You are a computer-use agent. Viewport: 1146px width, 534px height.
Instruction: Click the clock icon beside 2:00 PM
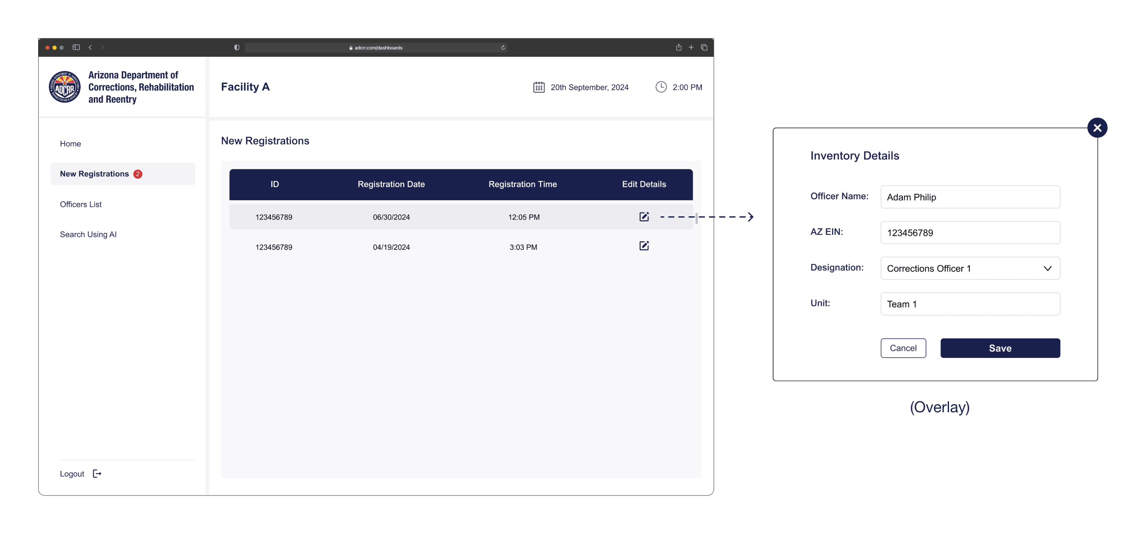tap(661, 87)
